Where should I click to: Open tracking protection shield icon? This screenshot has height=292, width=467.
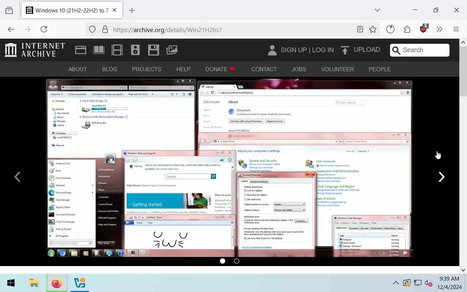[92, 30]
